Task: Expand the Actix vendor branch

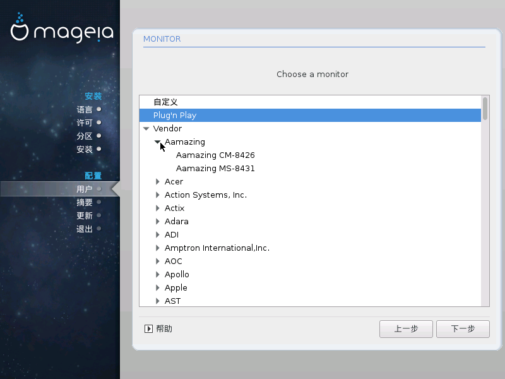Action: point(157,208)
